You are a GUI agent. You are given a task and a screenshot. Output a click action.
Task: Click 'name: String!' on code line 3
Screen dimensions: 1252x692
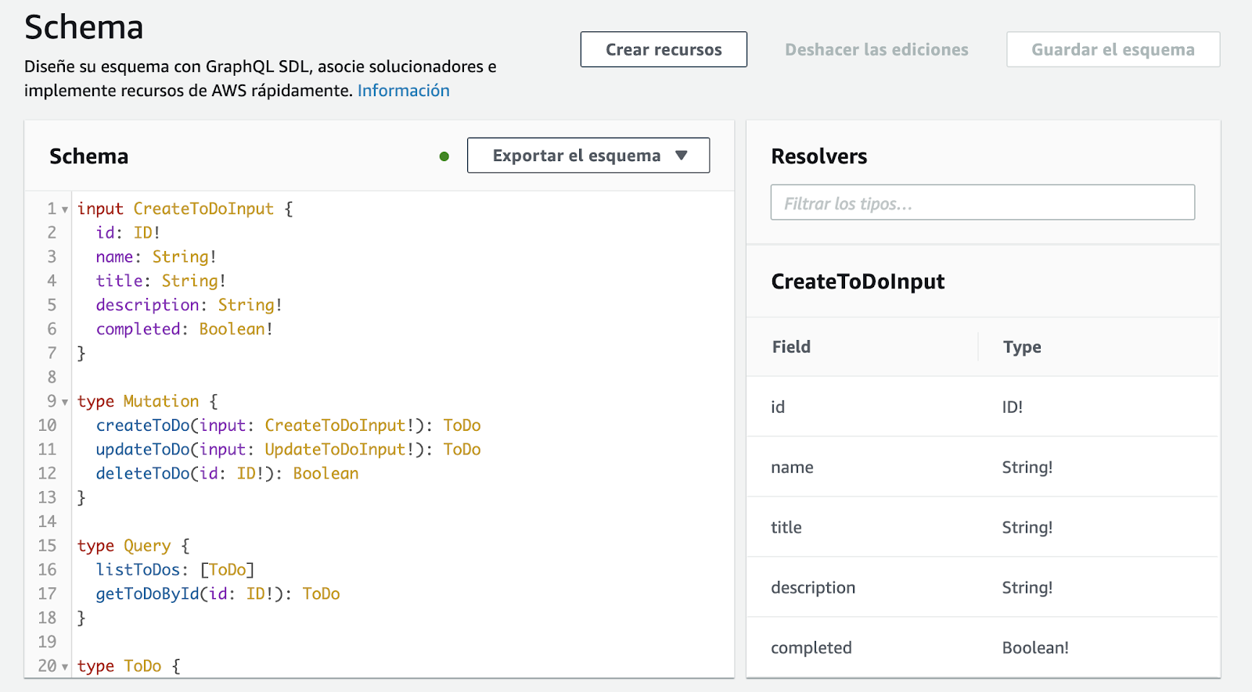(x=156, y=256)
